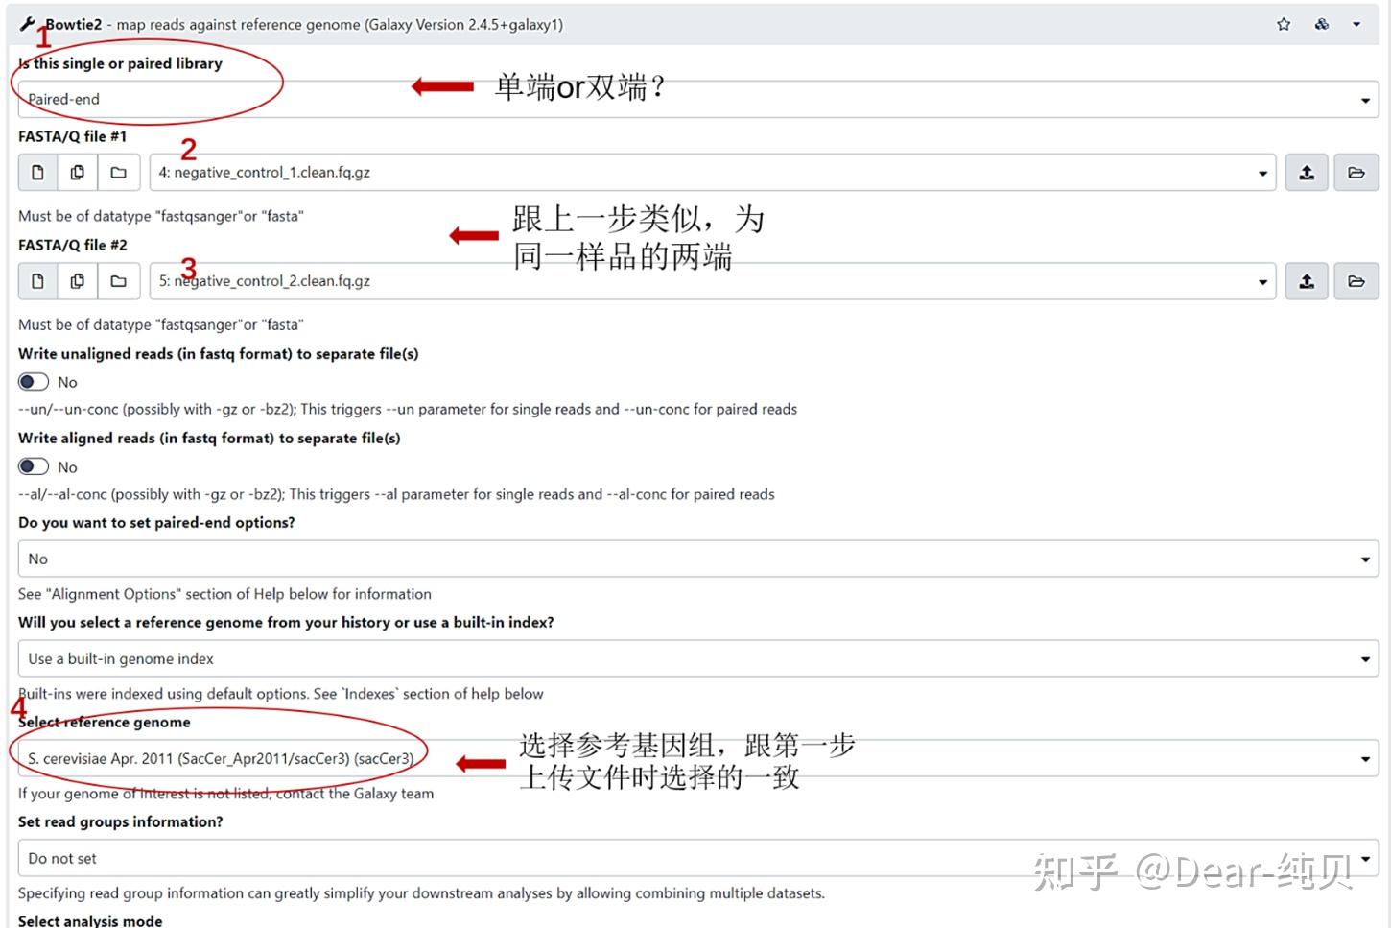This screenshot has height=928, width=1391.
Task: Select single dataset icon for FASTA/Q file #1
Action: tap(37, 173)
